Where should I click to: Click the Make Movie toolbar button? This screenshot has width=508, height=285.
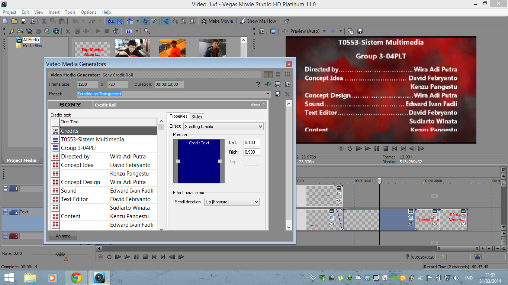(x=218, y=21)
